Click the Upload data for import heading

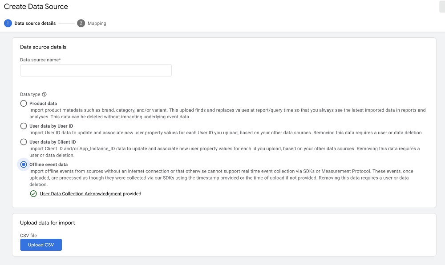click(x=48, y=223)
